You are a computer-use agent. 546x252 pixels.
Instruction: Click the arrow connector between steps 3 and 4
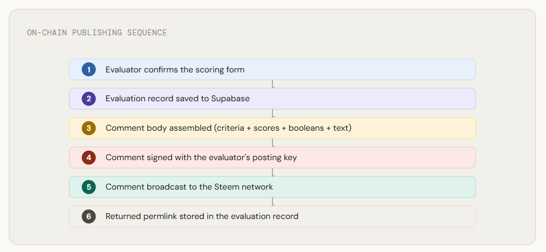tap(272, 142)
